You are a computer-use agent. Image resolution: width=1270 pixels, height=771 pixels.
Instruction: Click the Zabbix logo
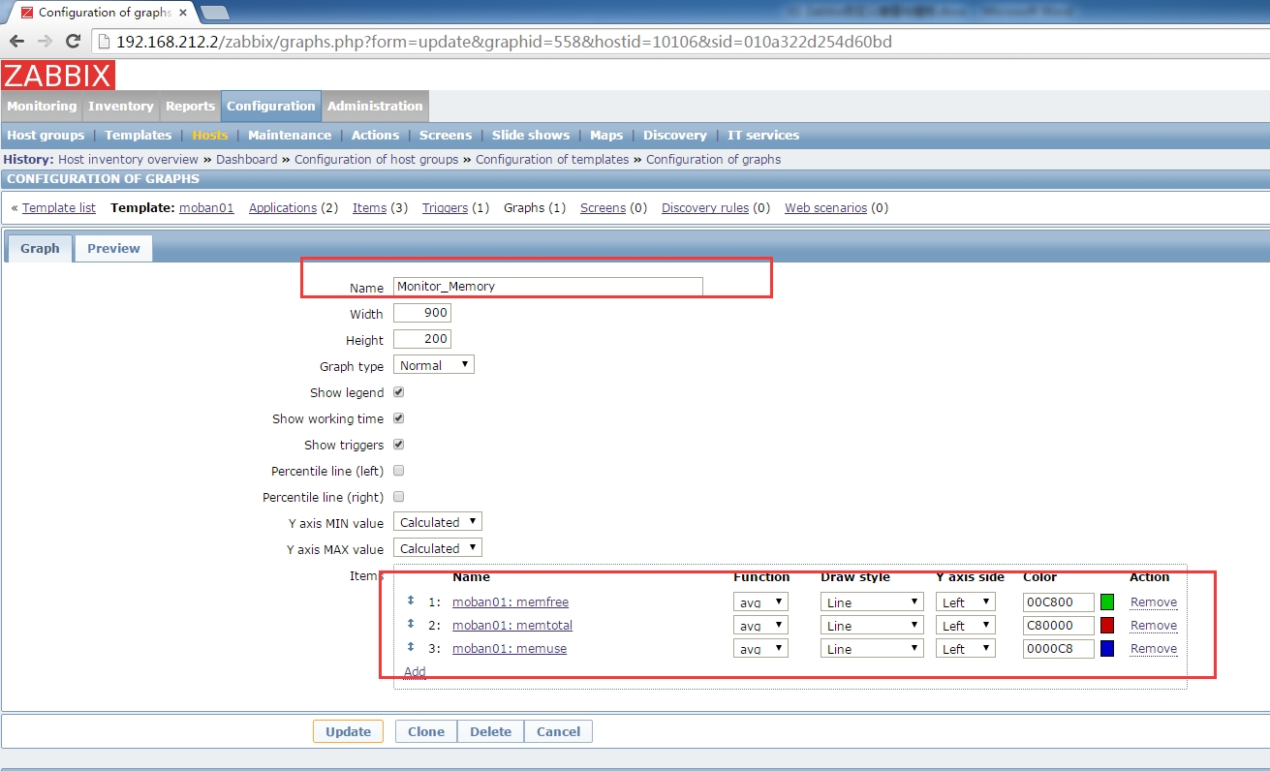(58, 76)
